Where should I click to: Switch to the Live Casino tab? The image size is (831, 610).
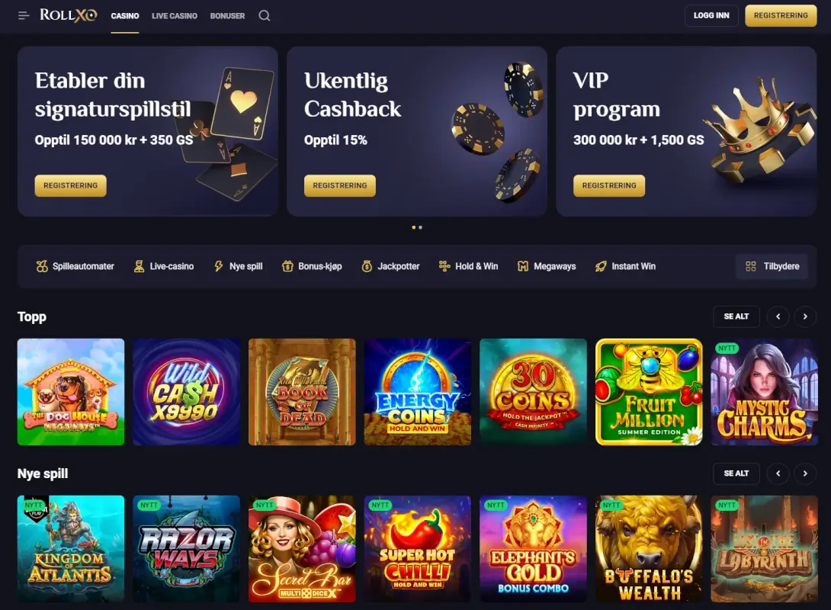175,16
